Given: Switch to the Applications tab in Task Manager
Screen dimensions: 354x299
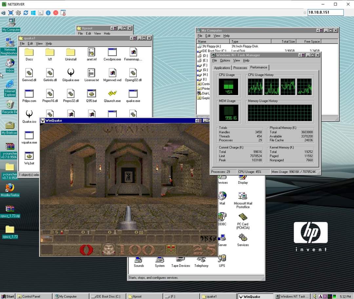Looking at the screenshot, I should tap(222, 68).
